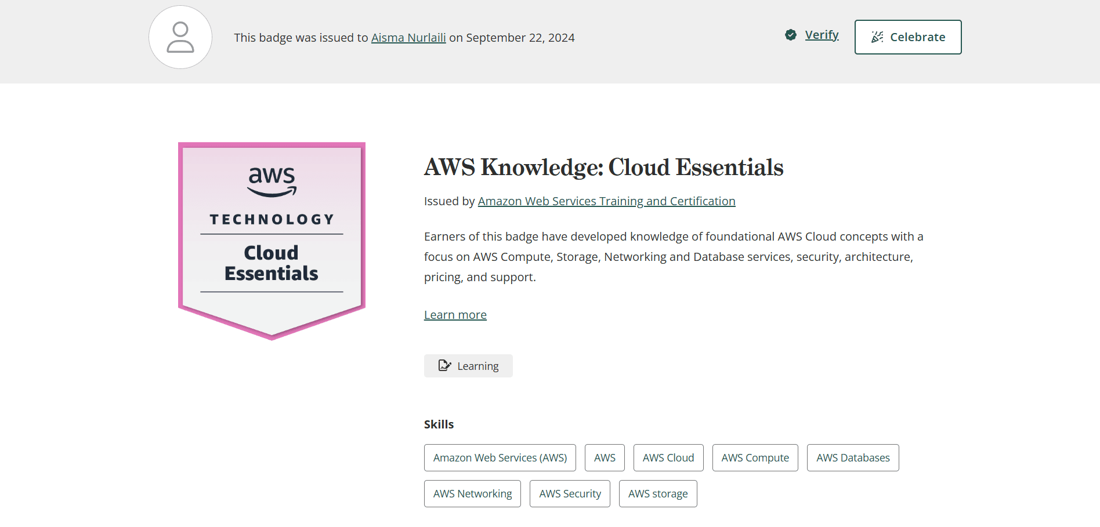
Task: Open the Amazon Web Services Training and Certification link
Action: (x=606, y=201)
